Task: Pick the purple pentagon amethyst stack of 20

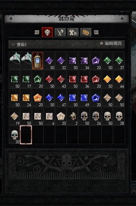Action: point(96,61)
